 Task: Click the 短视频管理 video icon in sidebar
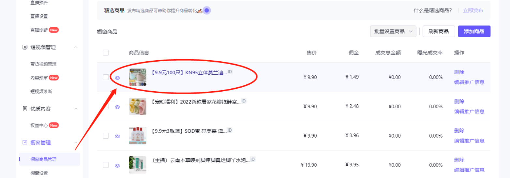click(25, 47)
